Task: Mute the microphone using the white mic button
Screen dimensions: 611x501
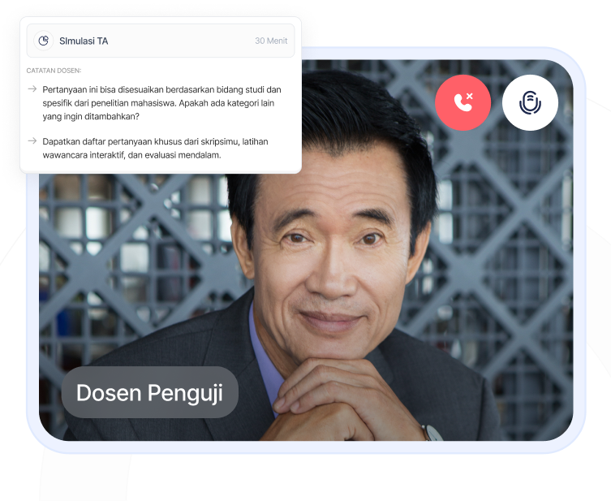Action: tap(530, 102)
